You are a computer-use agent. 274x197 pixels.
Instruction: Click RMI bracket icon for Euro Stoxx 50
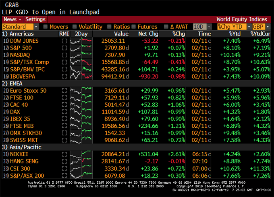64,91
